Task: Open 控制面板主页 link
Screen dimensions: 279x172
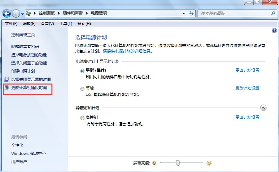Action: pyautogui.click(x=23, y=35)
